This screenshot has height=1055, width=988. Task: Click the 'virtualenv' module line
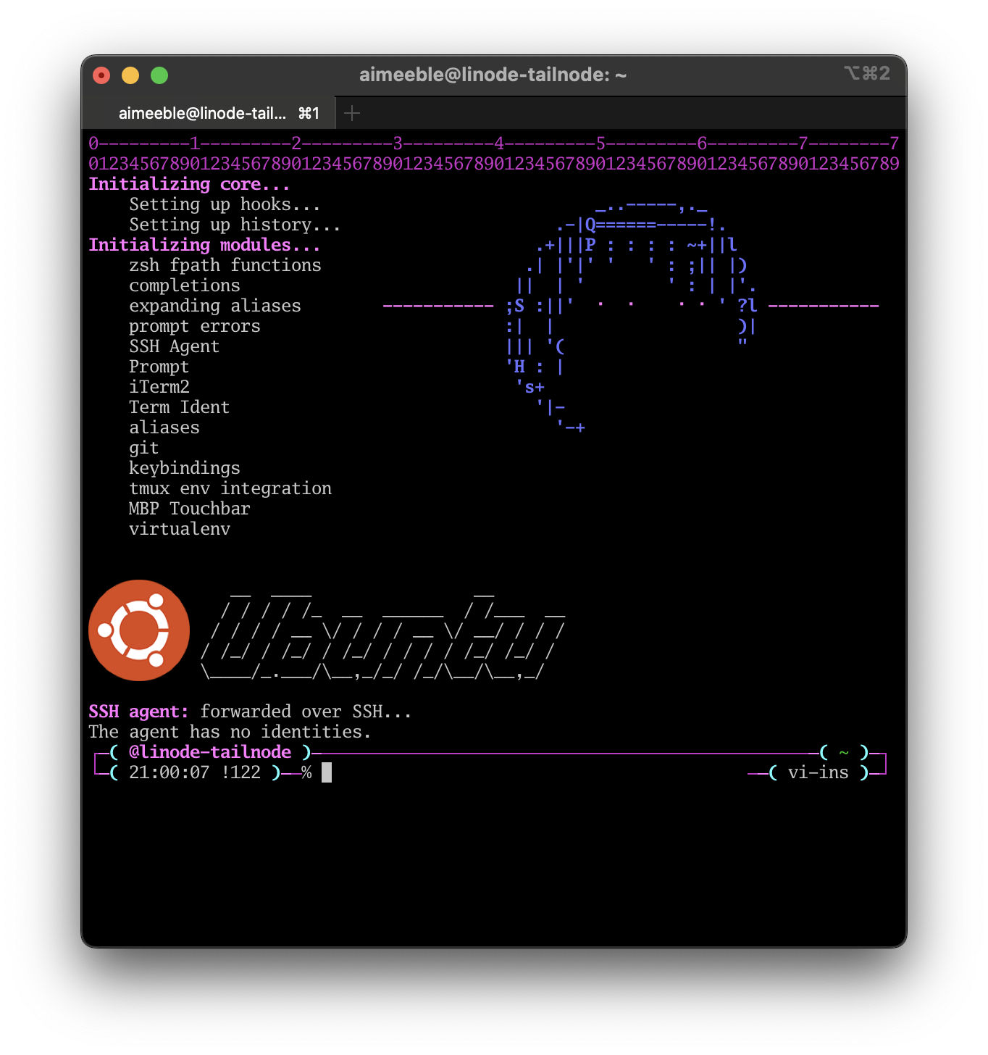(179, 529)
